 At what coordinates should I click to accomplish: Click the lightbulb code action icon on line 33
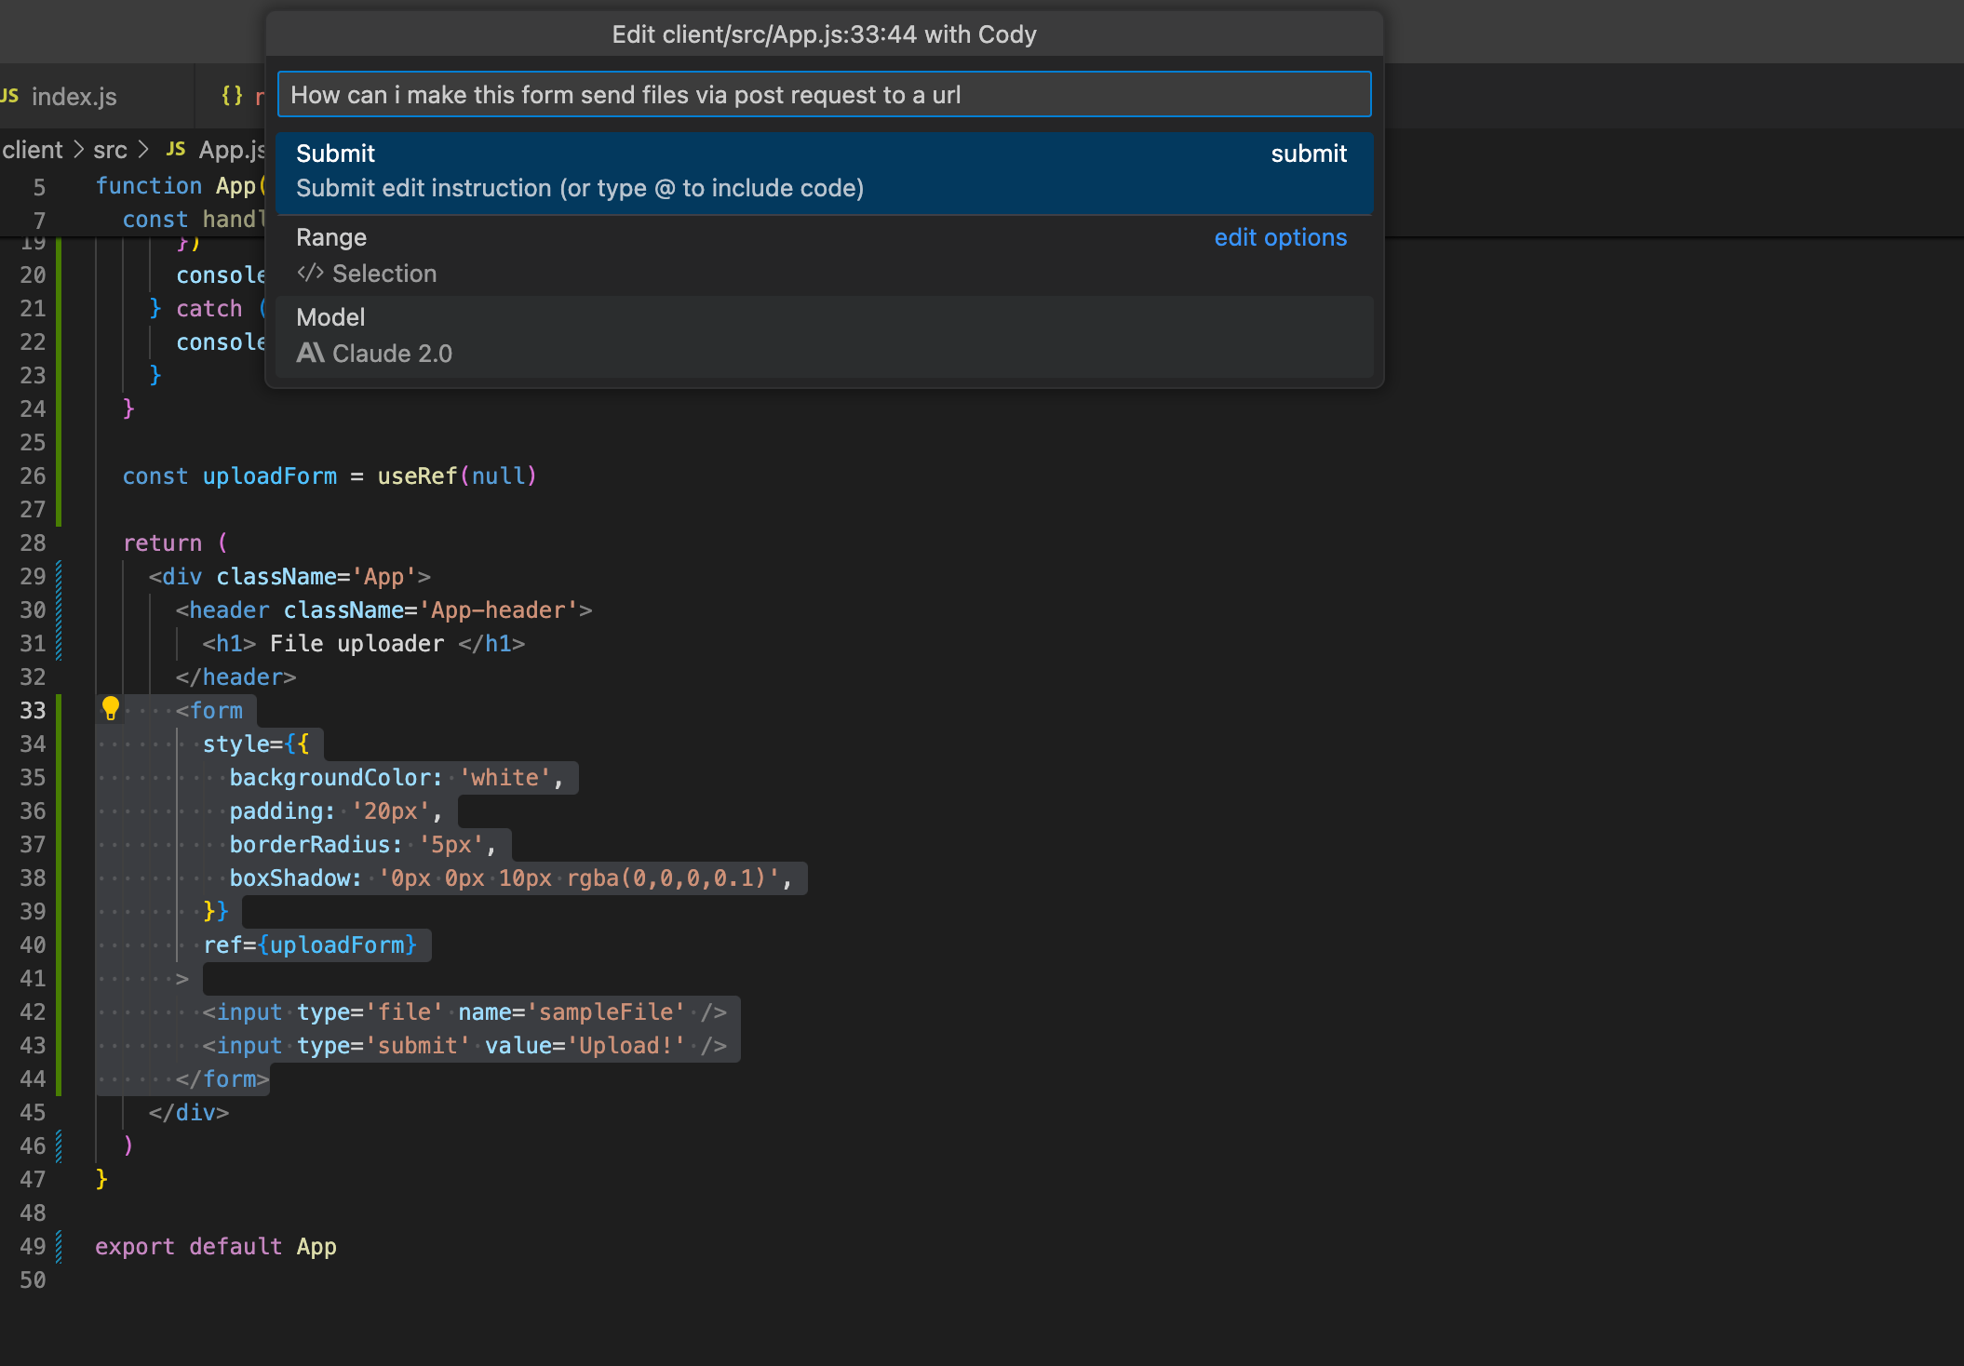pyautogui.click(x=111, y=709)
